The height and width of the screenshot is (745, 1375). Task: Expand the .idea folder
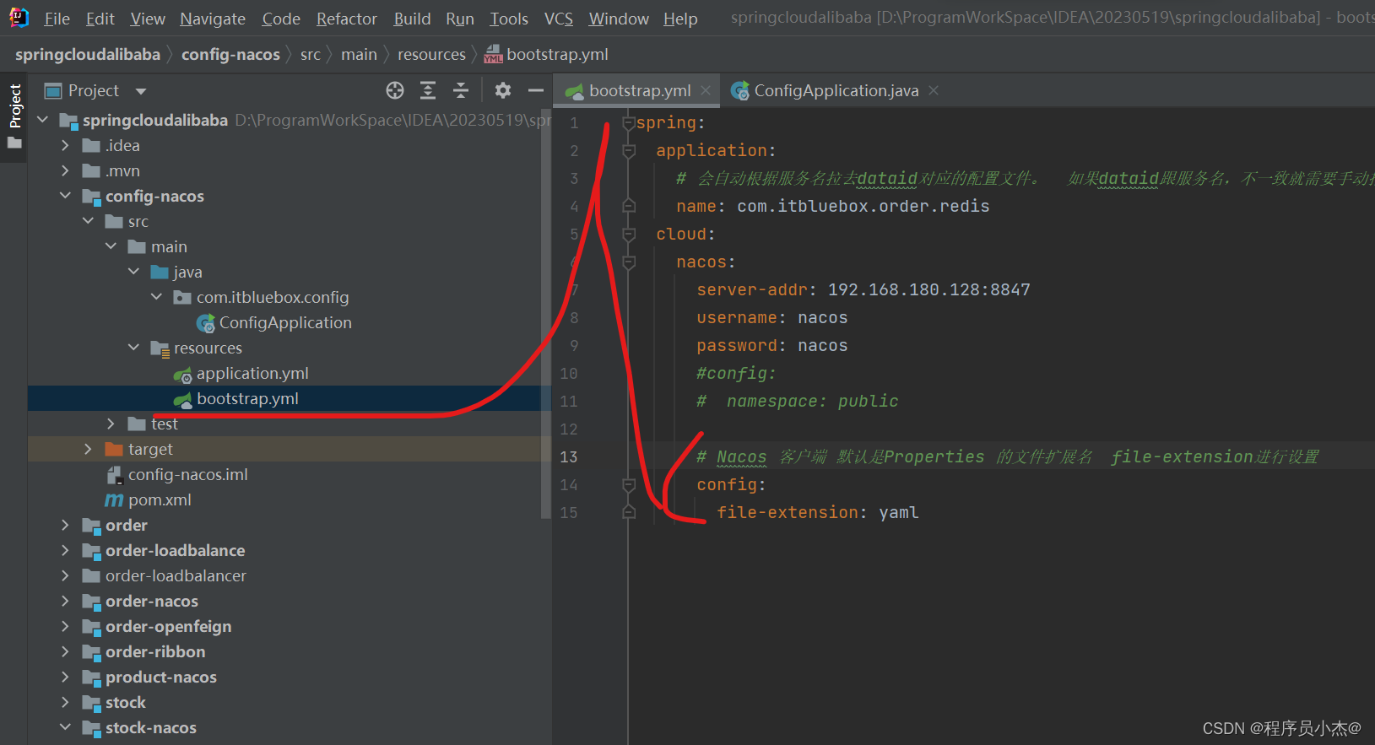point(66,145)
